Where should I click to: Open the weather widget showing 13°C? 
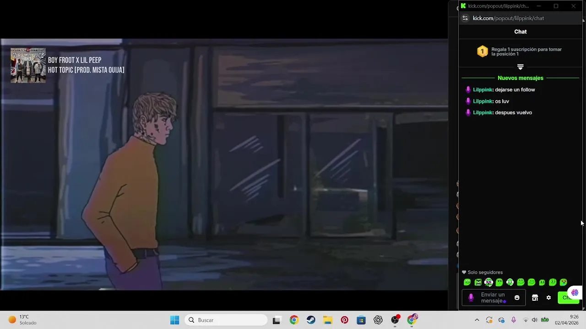point(23,320)
